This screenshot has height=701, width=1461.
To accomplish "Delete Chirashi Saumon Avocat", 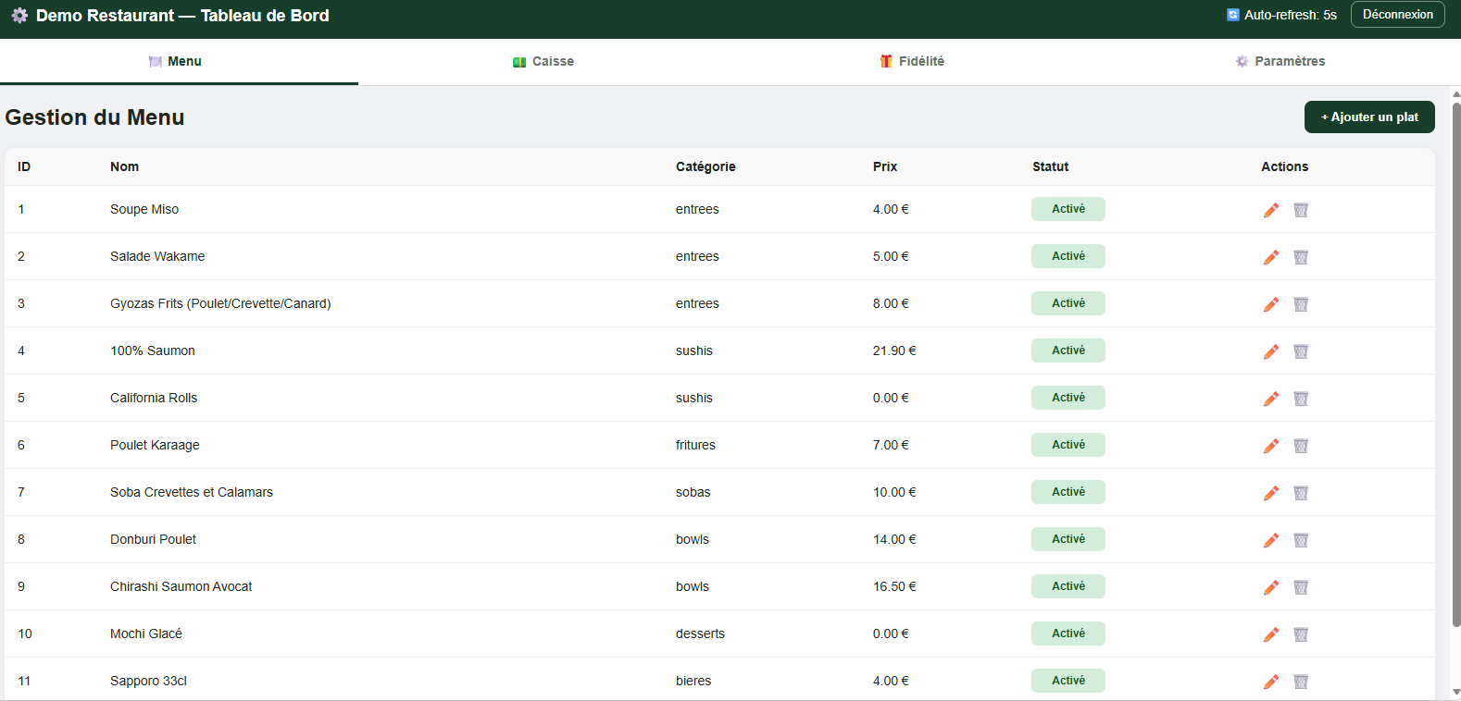I will coord(1301,587).
